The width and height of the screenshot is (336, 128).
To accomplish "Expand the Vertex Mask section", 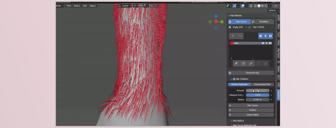I will (x=251, y=115).
